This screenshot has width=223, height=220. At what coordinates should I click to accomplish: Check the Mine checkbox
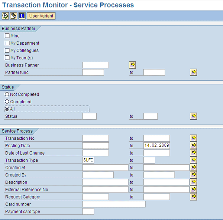[7, 36]
